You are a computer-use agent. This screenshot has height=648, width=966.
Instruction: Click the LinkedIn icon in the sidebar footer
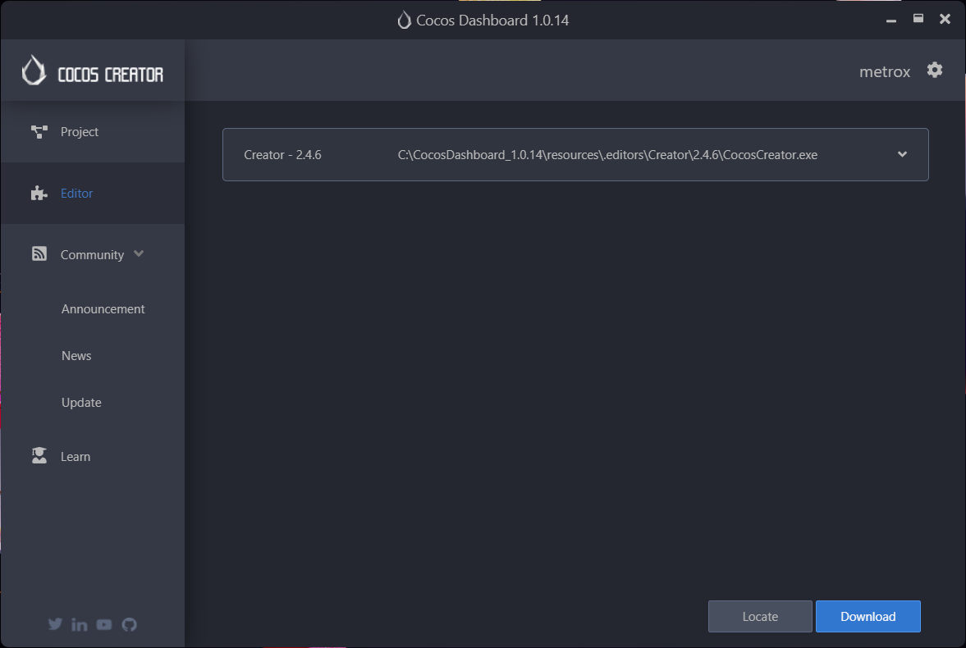(x=80, y=624)
